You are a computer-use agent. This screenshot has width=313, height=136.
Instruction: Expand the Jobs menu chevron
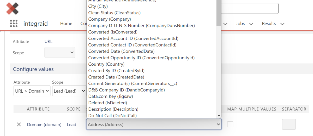(x=251, y=24)
